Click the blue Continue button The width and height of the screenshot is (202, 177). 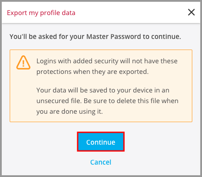point(101,142)
